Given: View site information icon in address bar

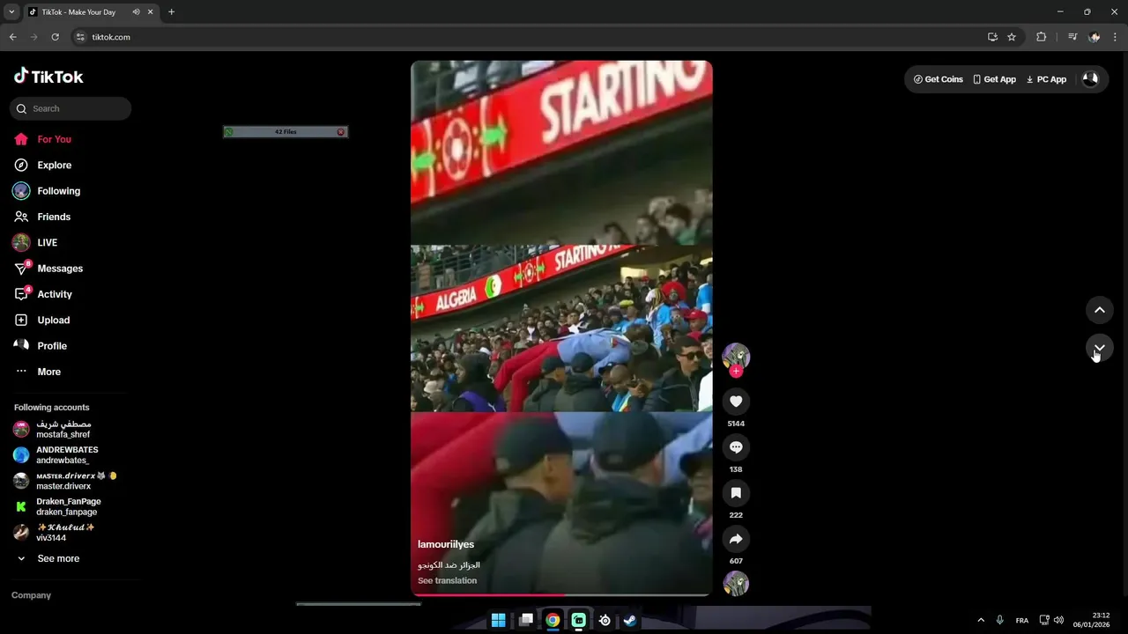Looking at the screenshot, I should 80,37.
